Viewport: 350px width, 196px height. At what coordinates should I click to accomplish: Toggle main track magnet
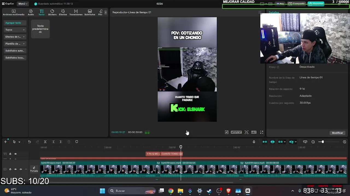(264, 142)
